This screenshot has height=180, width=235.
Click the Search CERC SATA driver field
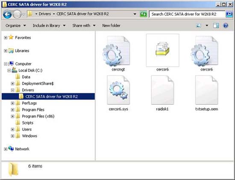coord(187,14)
